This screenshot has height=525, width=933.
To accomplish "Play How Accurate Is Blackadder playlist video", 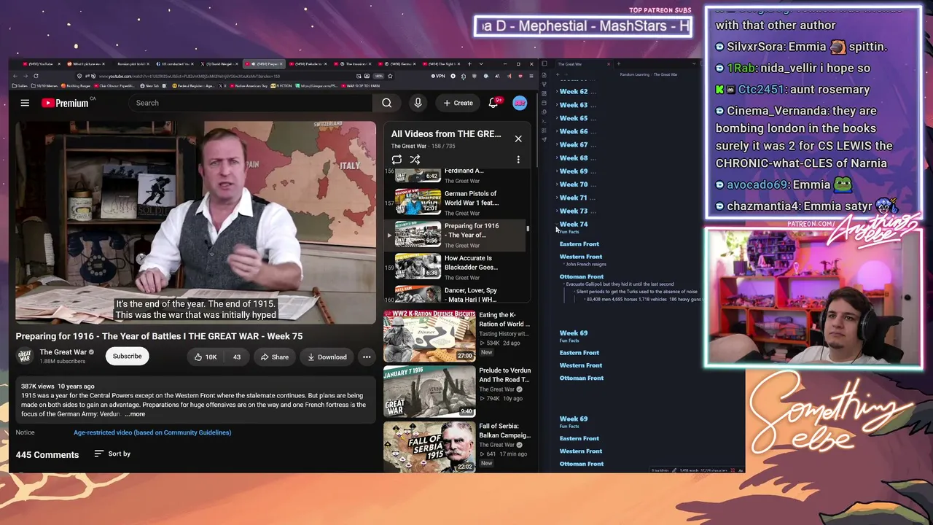I will click(455, 267).
